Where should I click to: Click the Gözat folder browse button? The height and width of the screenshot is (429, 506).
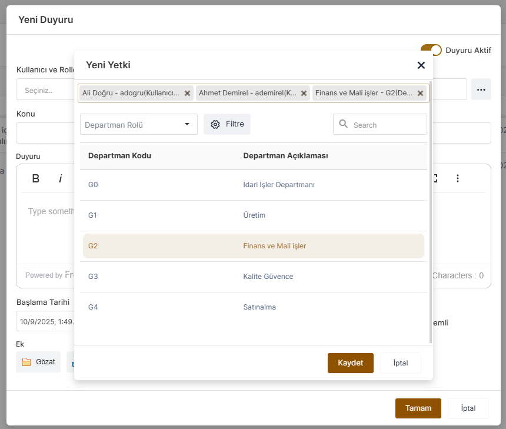pos(38,362)
